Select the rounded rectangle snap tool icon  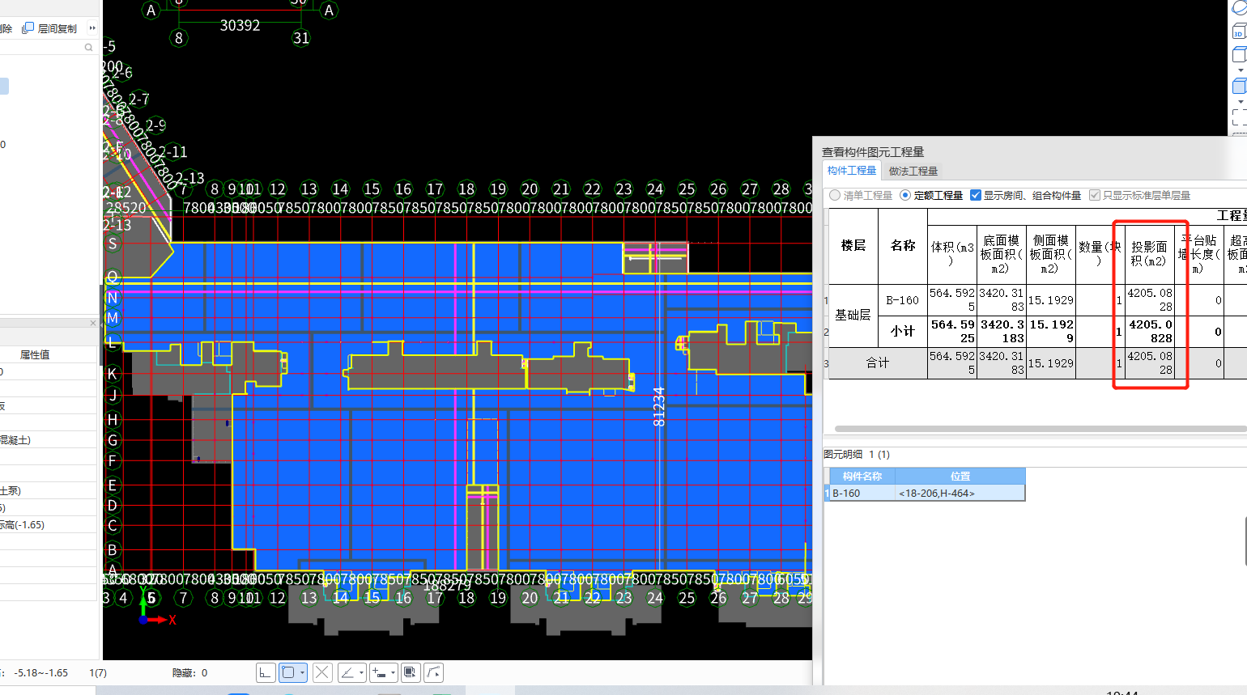[x=287, y=672]
